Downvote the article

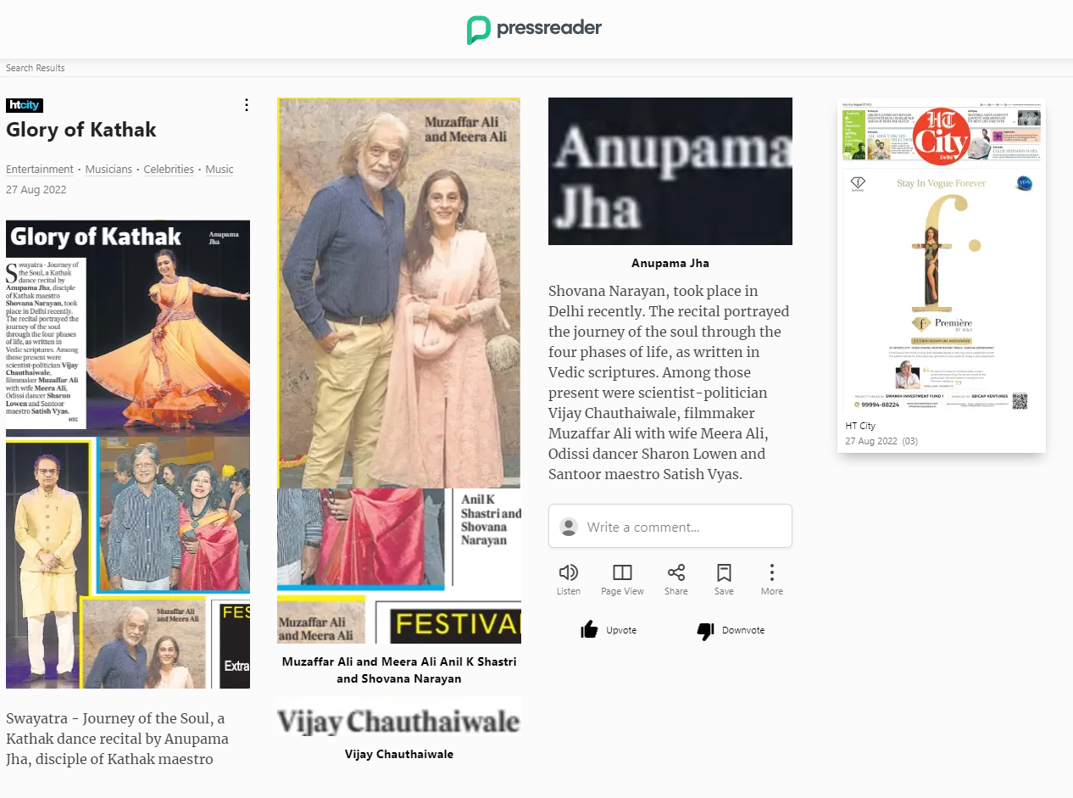click(x=731, y=630)
